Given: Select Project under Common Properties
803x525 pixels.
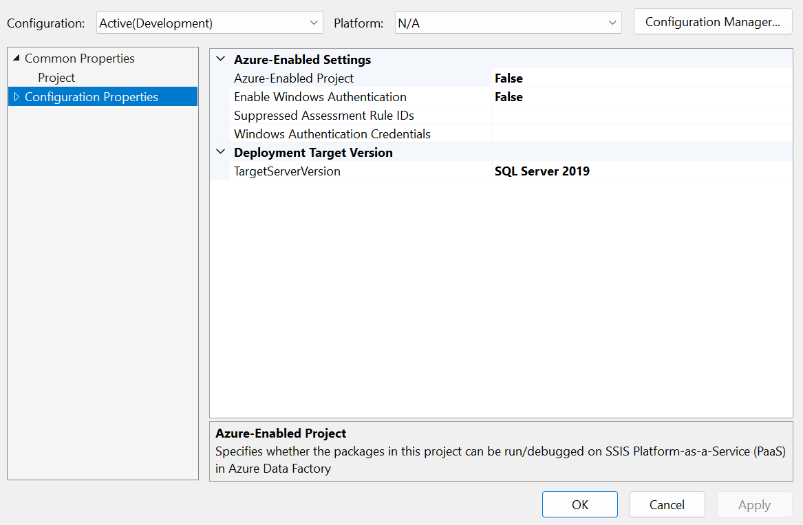Looking at the screenshot, I should pos(56,78).
